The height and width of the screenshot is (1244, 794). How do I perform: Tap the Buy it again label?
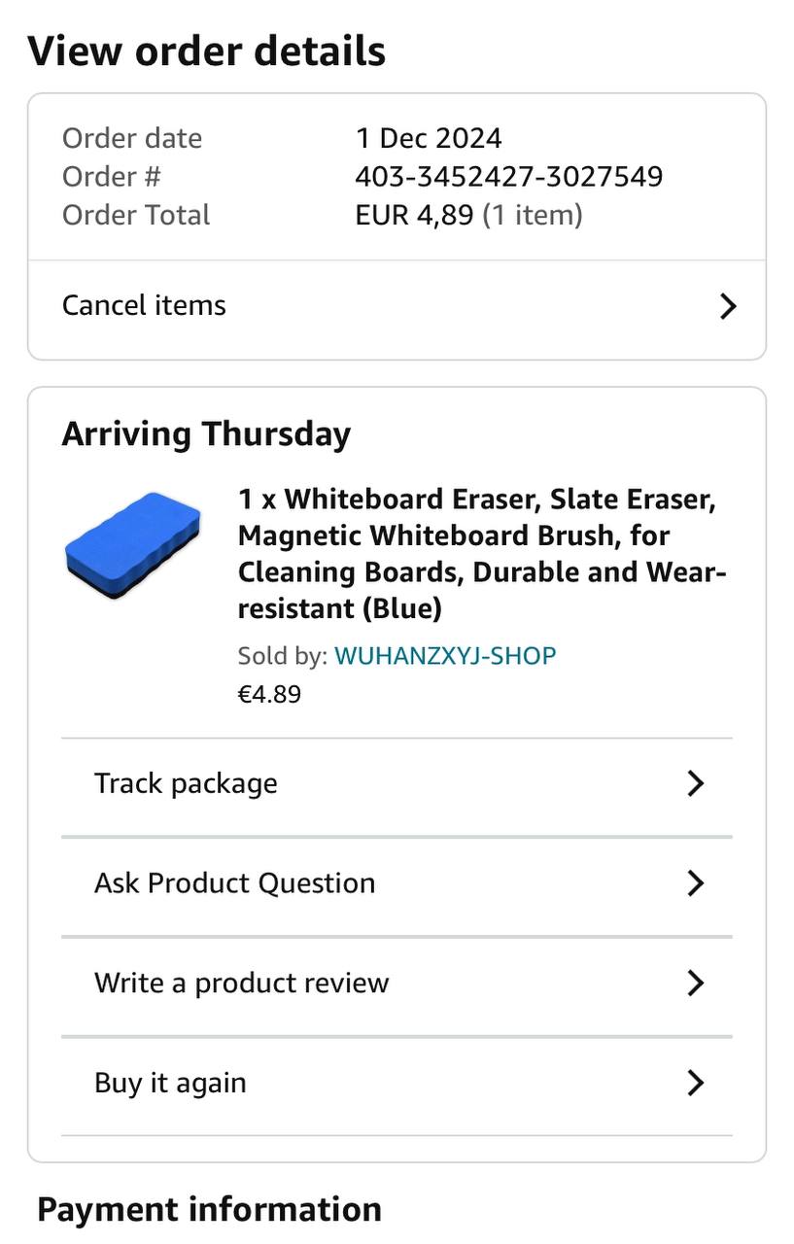click(170, 1083)
